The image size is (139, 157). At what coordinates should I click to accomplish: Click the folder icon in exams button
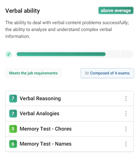coord(87,73)
